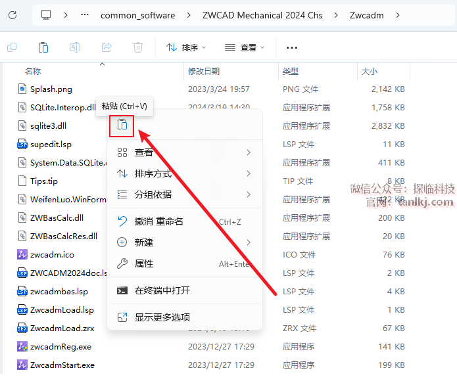457x385 pixels.
Task: Click the ZRX 文件 type cell
Action: coord(299,328)
